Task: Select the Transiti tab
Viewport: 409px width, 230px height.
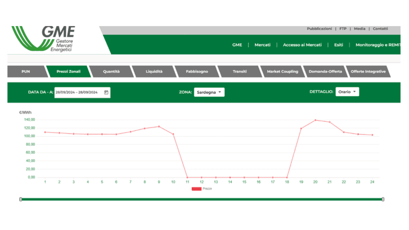Action: pos(239,71)
